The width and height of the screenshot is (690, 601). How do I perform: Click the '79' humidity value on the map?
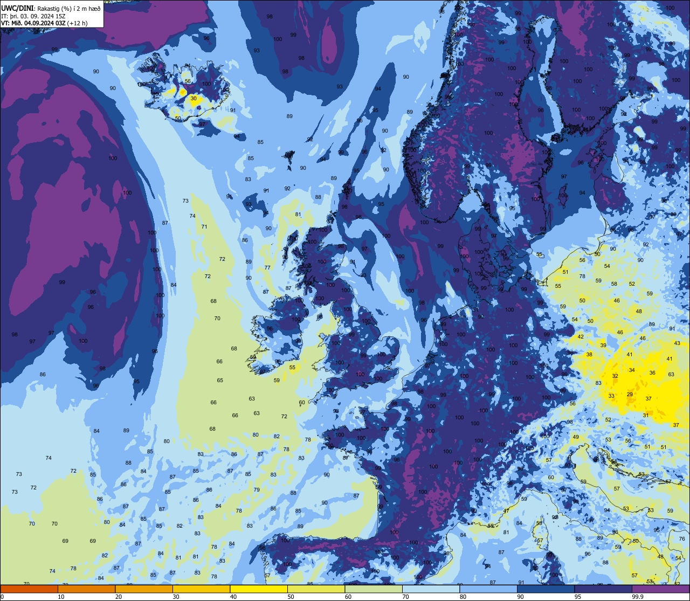tap(257, 490)
